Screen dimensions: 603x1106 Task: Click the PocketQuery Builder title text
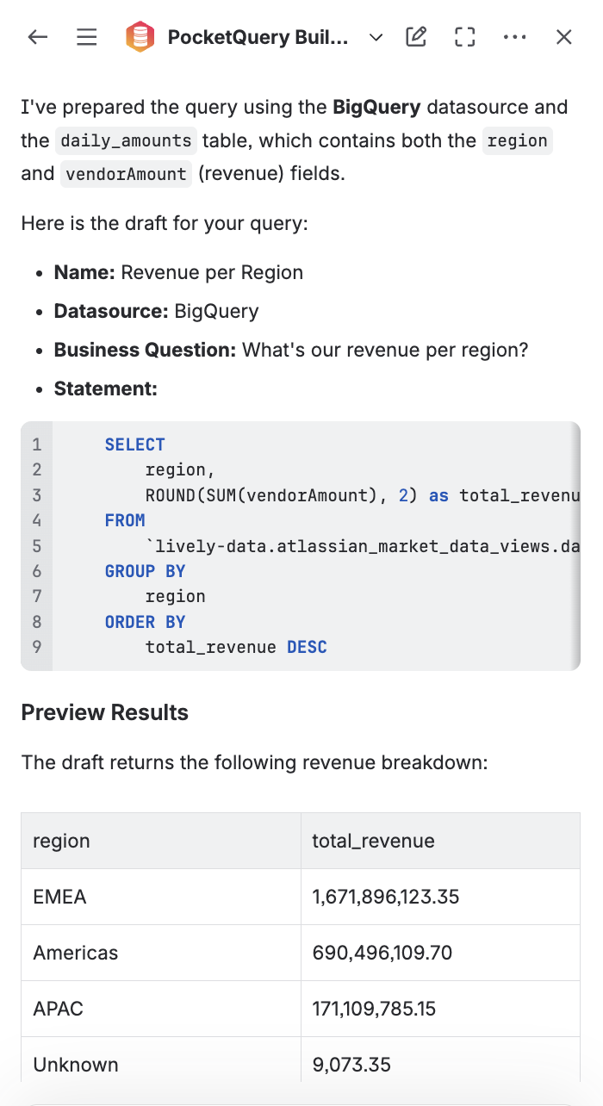pos(258,37)
